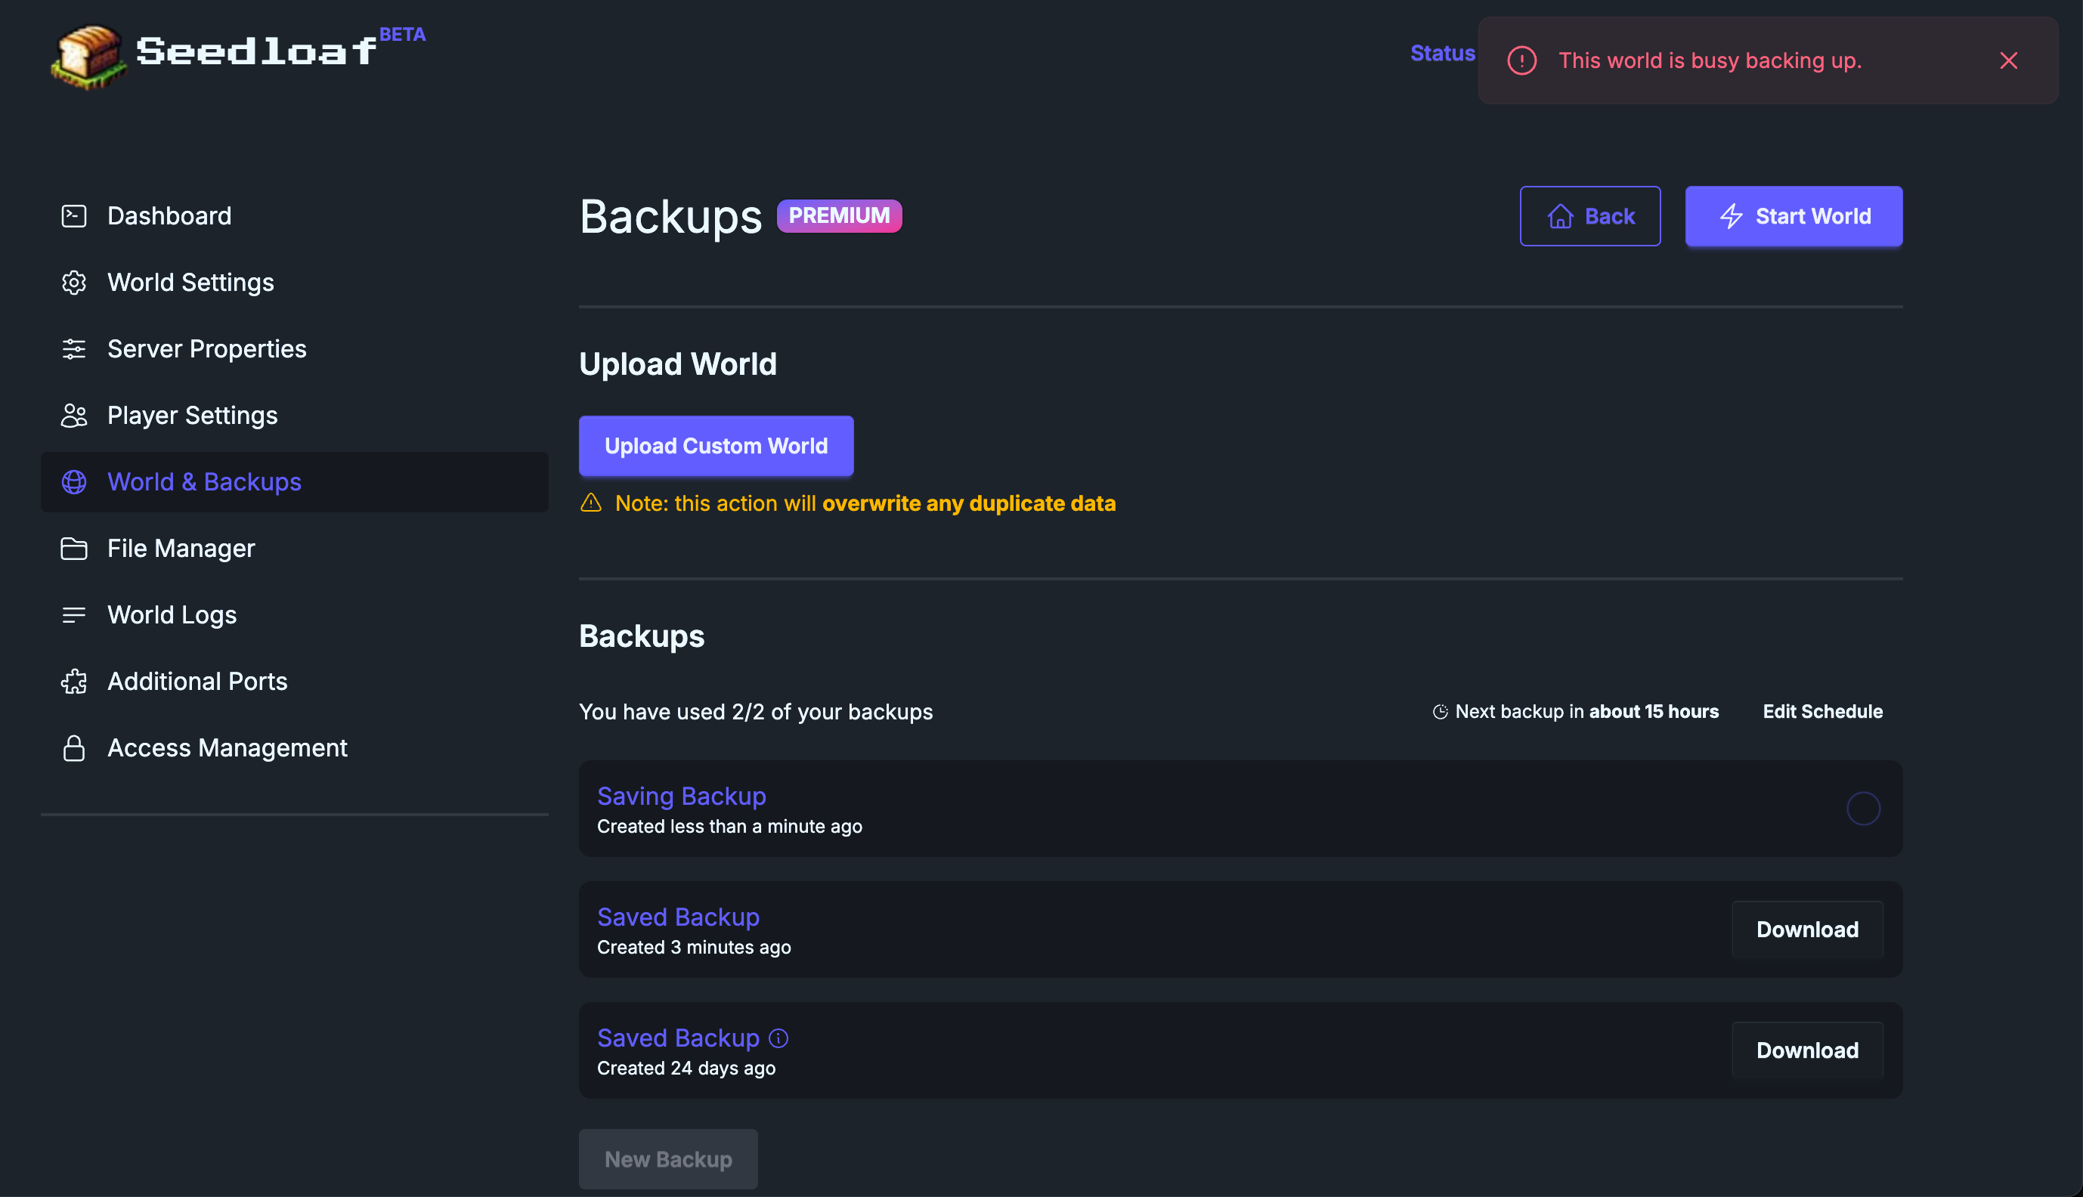This screenshot has width=2083, height=1197.
Task: Open Additional Ports puzzle icon
Action: point(74,682)
